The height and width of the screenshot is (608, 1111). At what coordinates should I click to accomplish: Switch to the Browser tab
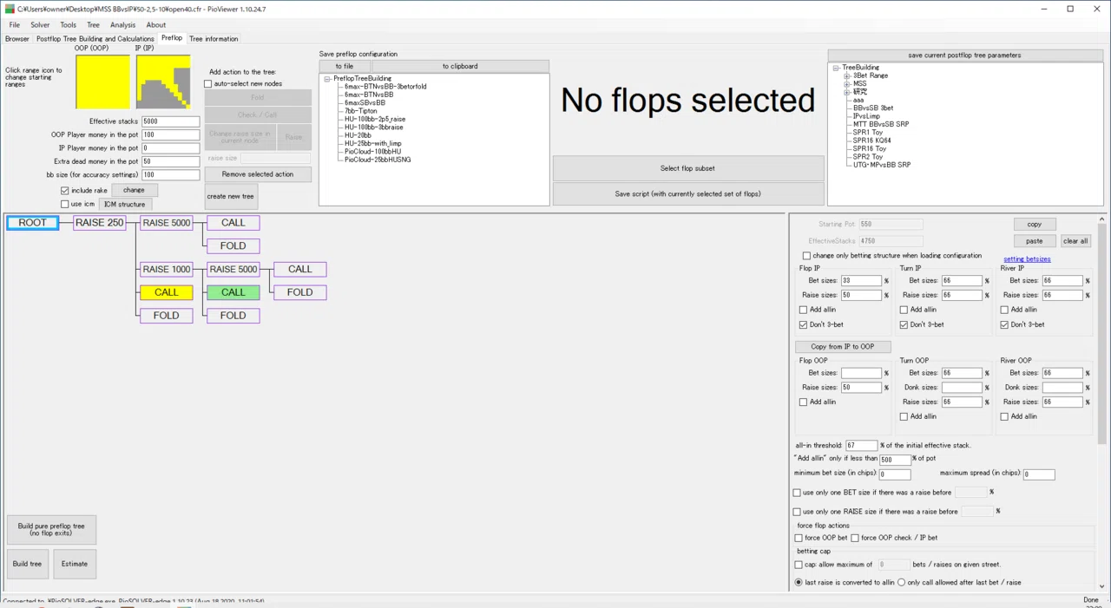pyautogui.click(x=17, y=39)
